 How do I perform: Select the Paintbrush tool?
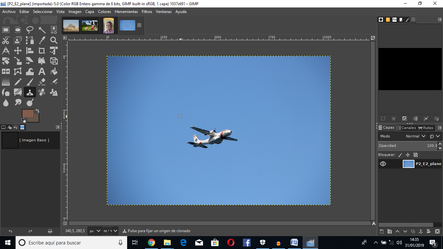[x=30, y=82]
